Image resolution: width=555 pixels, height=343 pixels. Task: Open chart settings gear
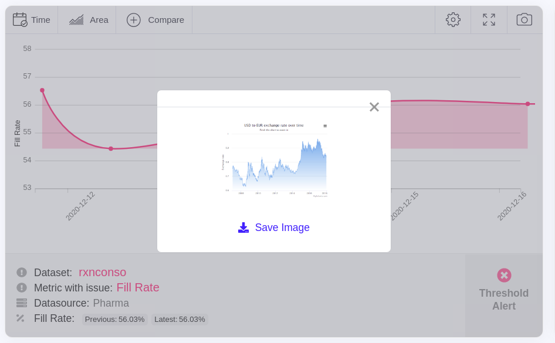pos(453,19)
